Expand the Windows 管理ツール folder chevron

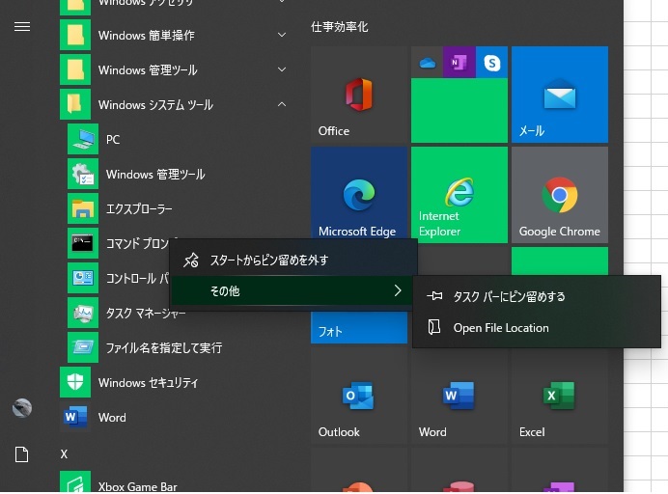coord(282,69)
